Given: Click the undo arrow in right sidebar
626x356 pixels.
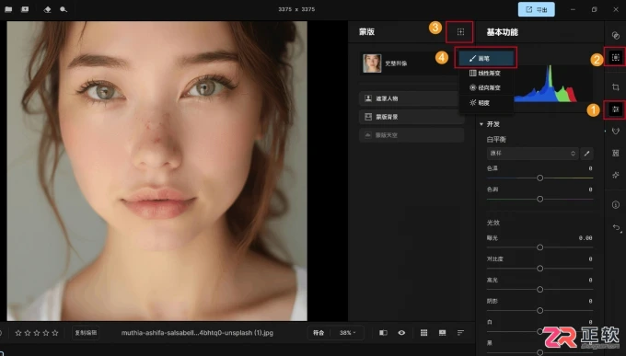Looking at the screenshot, I should (x=617, y=227).
